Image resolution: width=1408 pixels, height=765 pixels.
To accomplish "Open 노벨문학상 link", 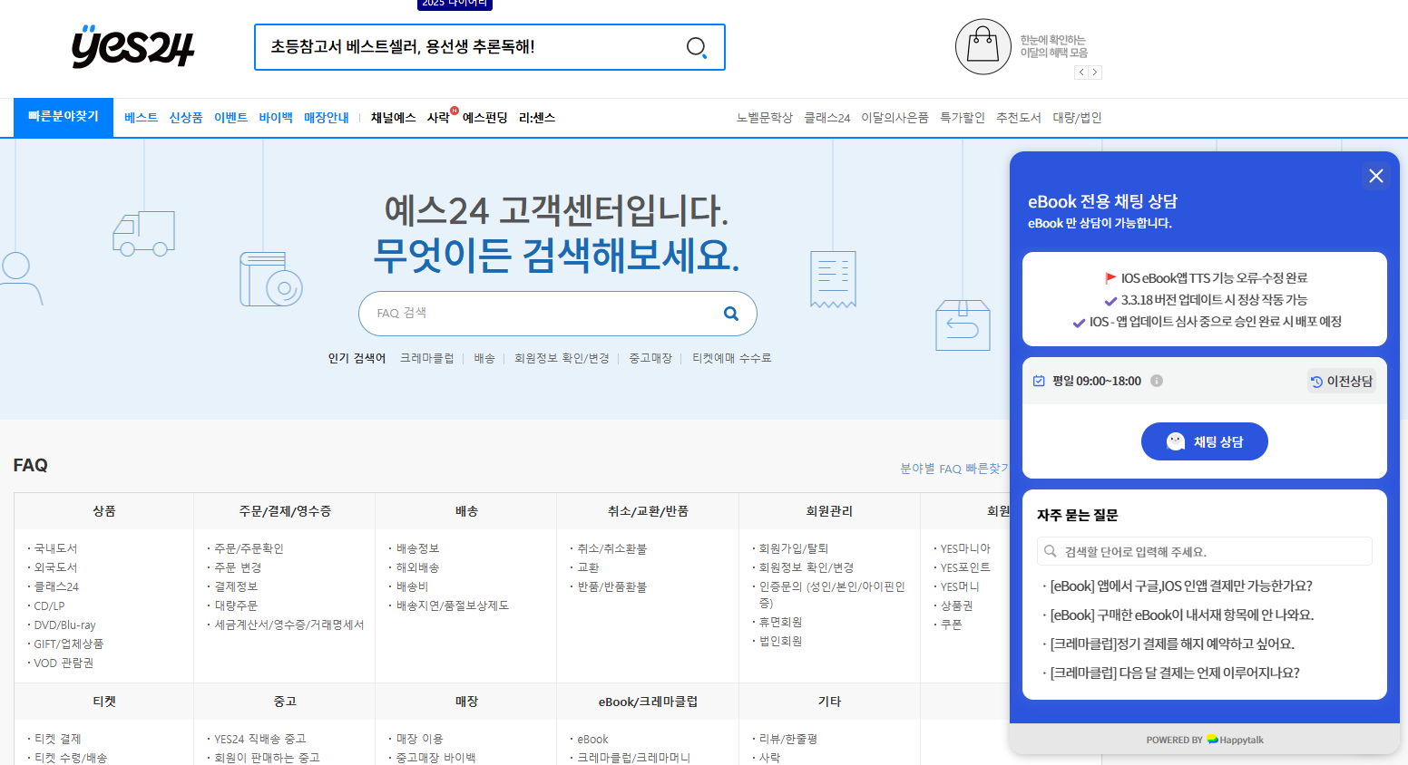I will [x=765, y=118].
